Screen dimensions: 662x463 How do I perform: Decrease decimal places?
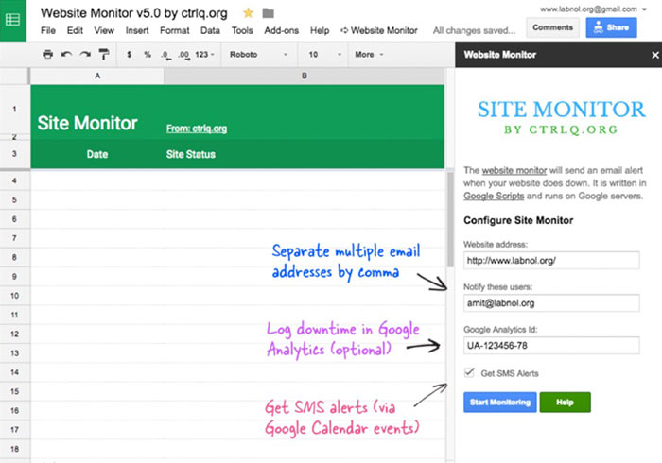165,55
